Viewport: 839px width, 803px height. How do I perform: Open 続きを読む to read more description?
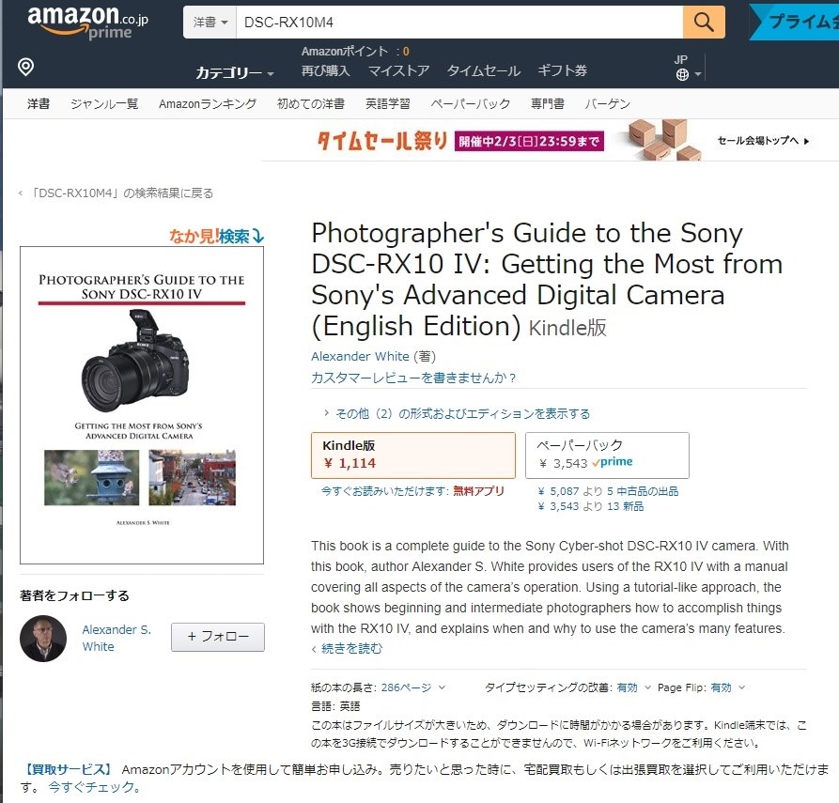348,648
